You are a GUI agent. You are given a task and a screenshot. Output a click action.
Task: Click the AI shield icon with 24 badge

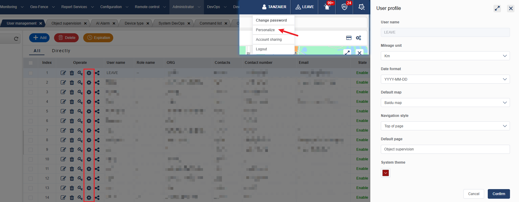coord(344,7)
